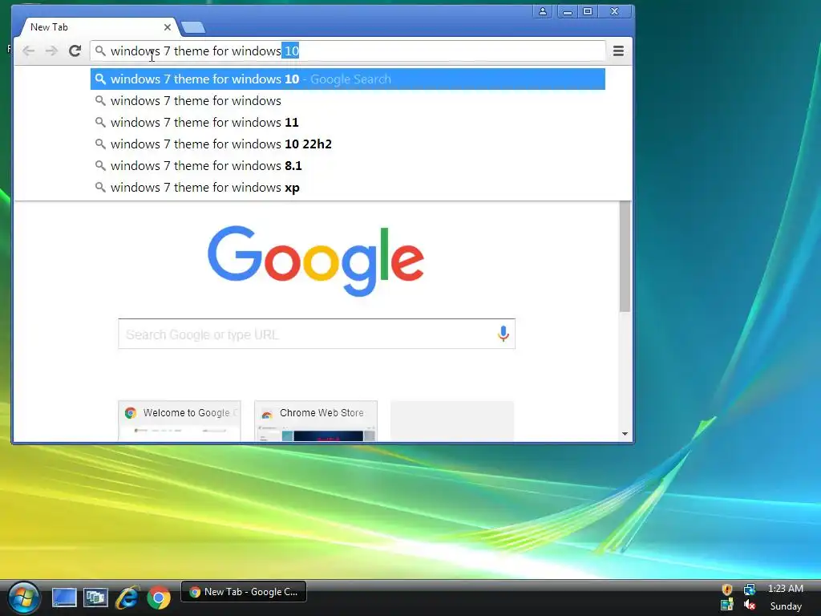Pick suggestion 'windows 7 theme for windows'

tap(348, 100)
